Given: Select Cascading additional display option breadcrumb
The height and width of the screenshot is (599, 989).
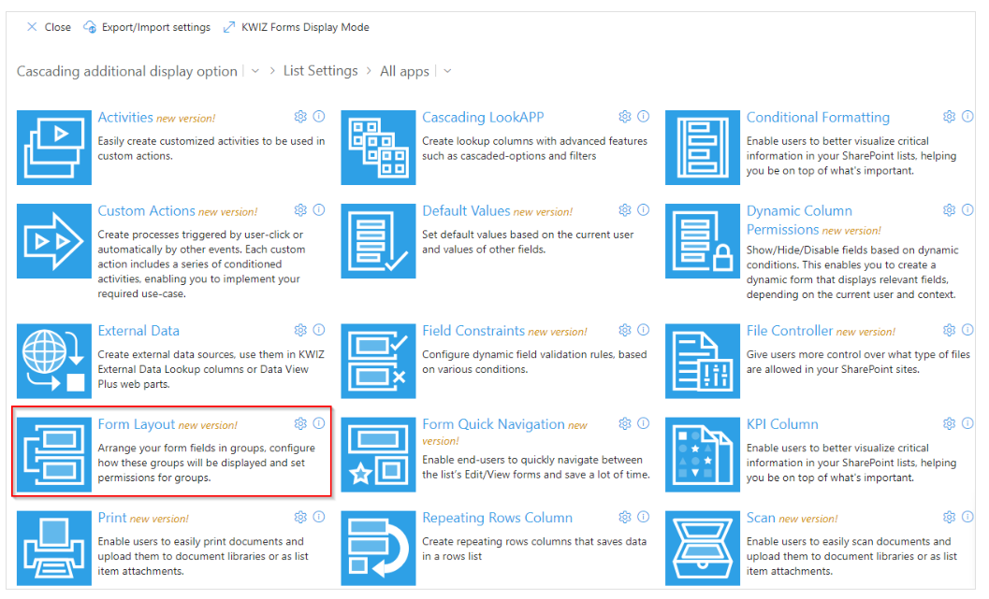Looking at the screenshot, I should 126,71.
